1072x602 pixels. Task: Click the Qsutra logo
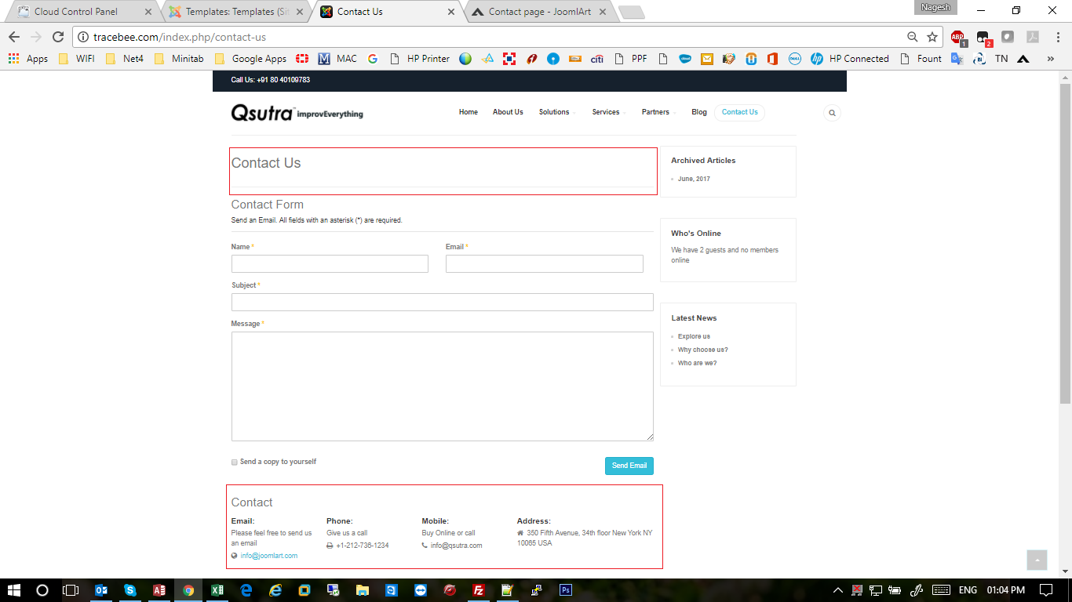(x=297, y=113)
